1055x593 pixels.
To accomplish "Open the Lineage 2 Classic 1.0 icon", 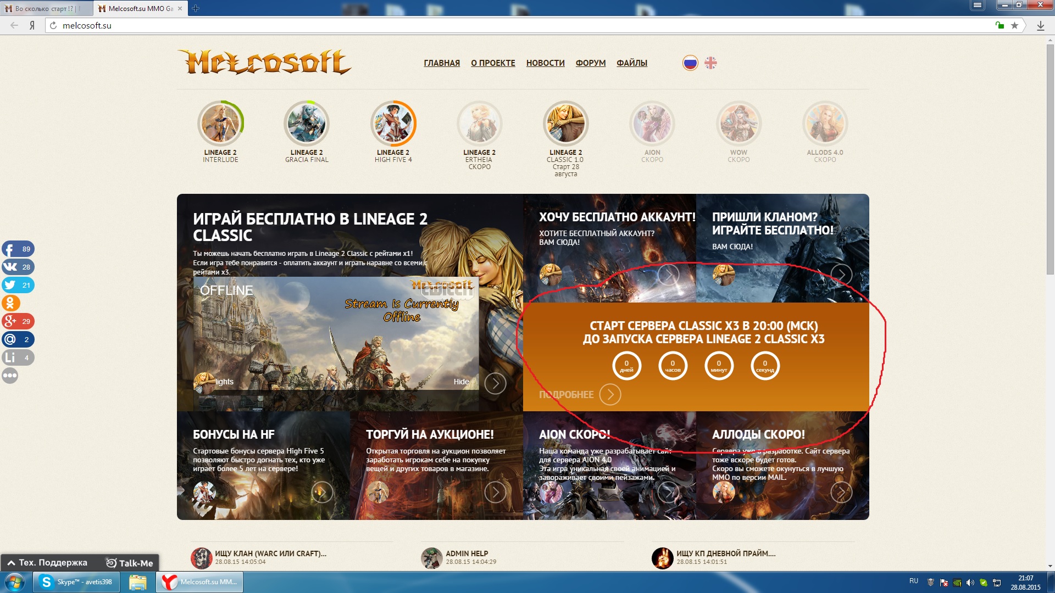I will coord(566,124).
